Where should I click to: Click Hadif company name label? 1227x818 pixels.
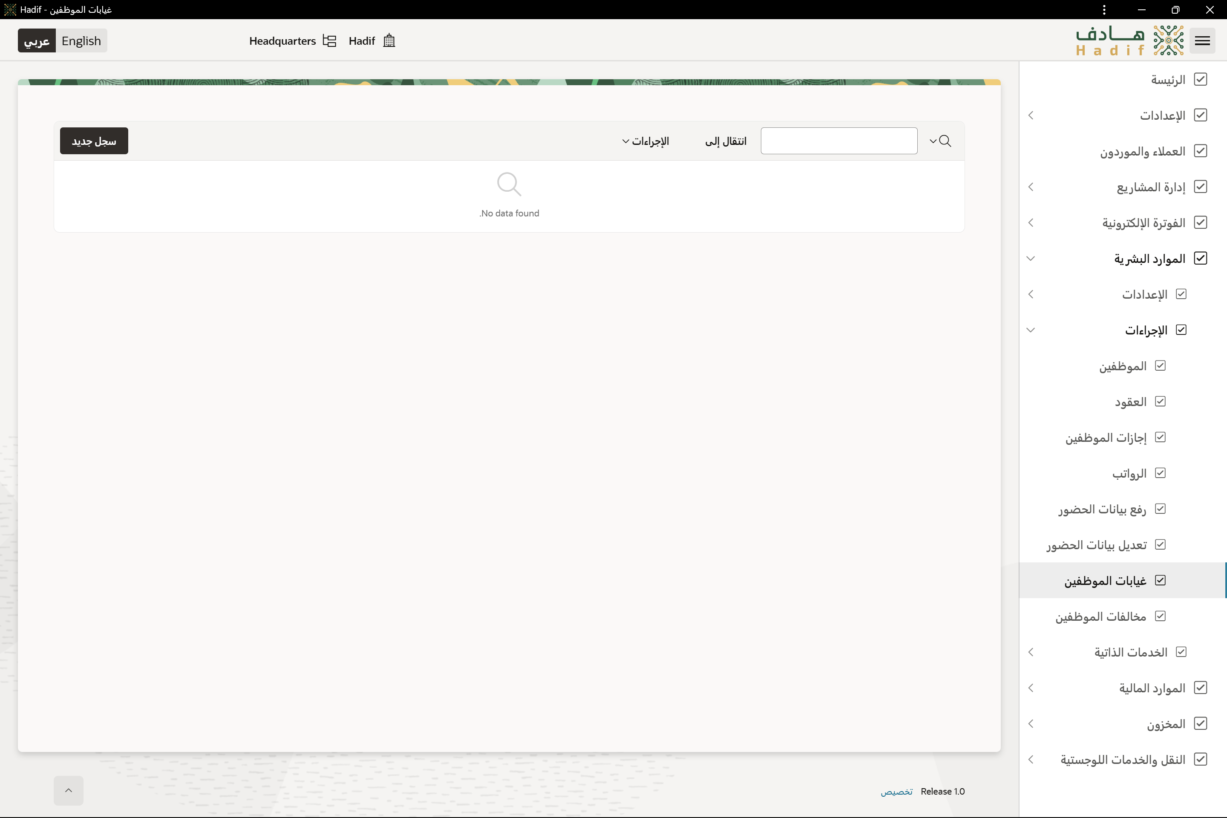point(362,41)
